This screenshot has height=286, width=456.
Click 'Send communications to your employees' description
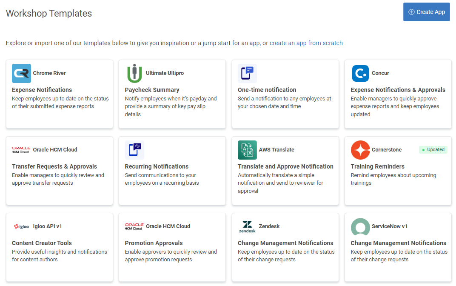point(162,179)
